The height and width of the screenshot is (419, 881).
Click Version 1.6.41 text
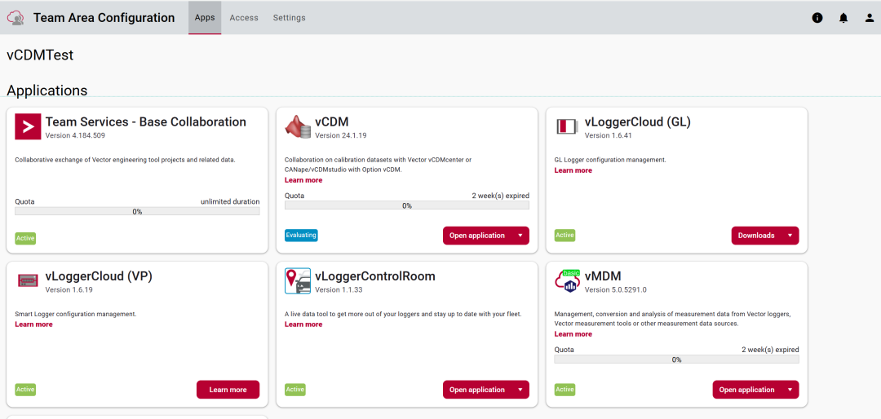point(609,135)
